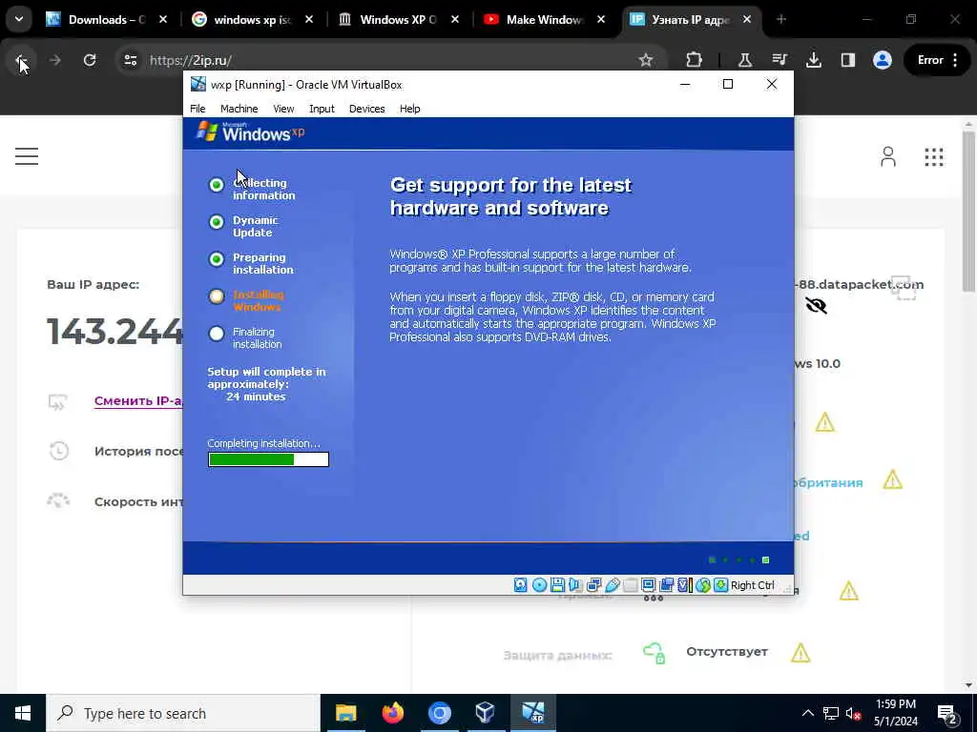Click the display settings icon in VirtualBox status bar
The width and height of the screenshot is (977, 732).
[648, 585]
